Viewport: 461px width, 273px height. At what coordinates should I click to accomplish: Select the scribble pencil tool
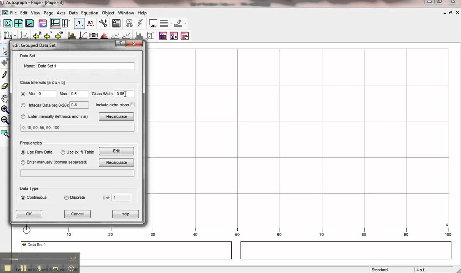click(x=5, y=75)
